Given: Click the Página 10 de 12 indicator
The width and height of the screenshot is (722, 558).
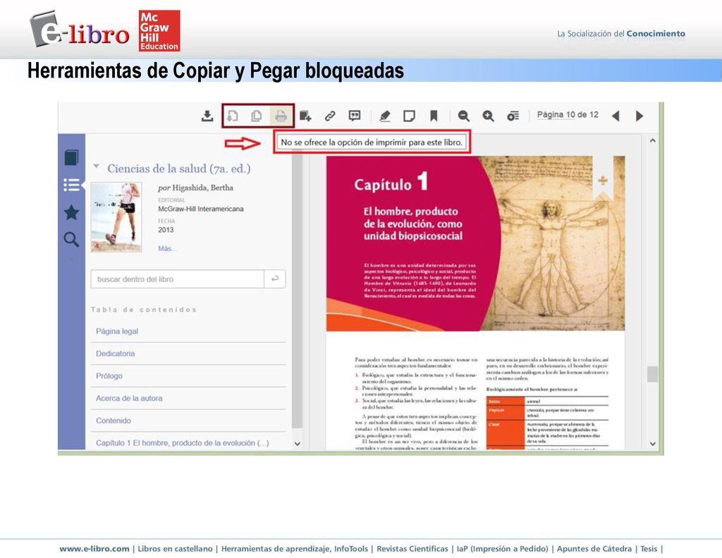Looking at the screenshot, I should coord(568,115).
